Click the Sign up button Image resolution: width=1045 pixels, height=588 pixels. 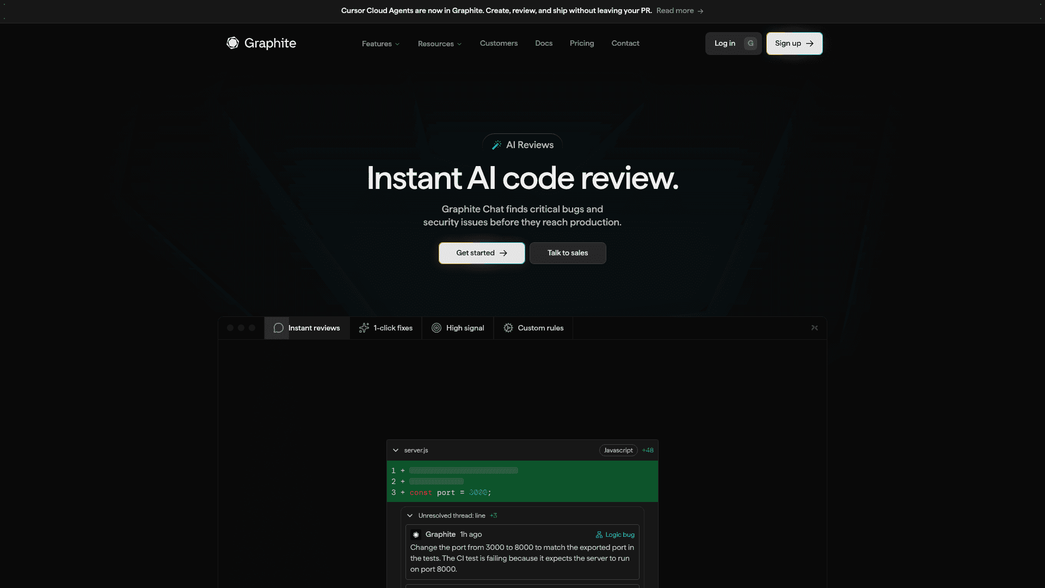coord(795,44)
